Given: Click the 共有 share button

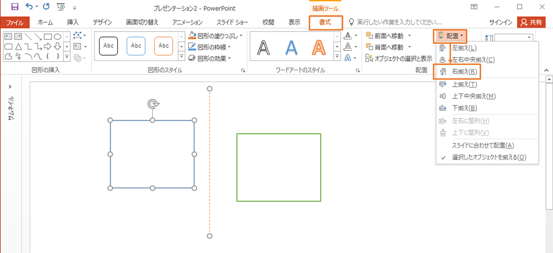Looking at the screenshot, I should pyautogui.click(x=531, y=22).
